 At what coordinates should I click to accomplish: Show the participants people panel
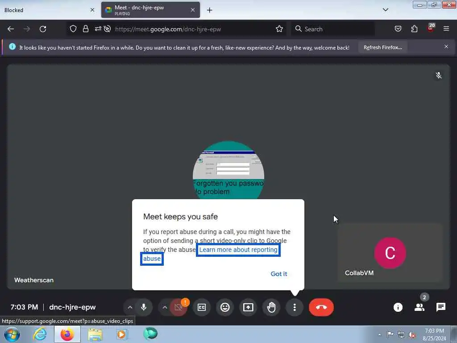click(420, 307)
